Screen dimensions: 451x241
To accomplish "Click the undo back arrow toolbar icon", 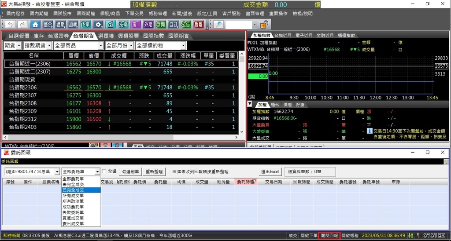I will click(10, 25).
